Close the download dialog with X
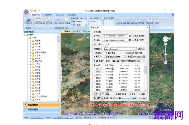The height and width of the screenshot is (125, 189). 147,27
